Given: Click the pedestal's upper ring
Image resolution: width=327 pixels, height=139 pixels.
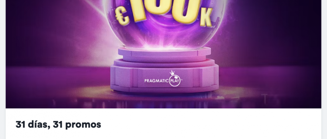Looking at the screenshot, I should coord(165,54).
